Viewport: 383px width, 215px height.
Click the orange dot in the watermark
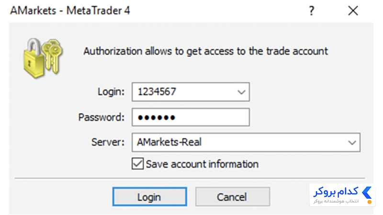pos(369,202)
